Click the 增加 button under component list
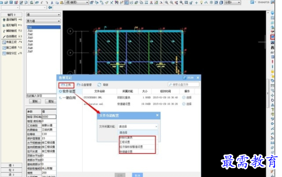Image resolution: width=282 pixels, height=177 pixels. pyautogui.click(x=51, y=101)
